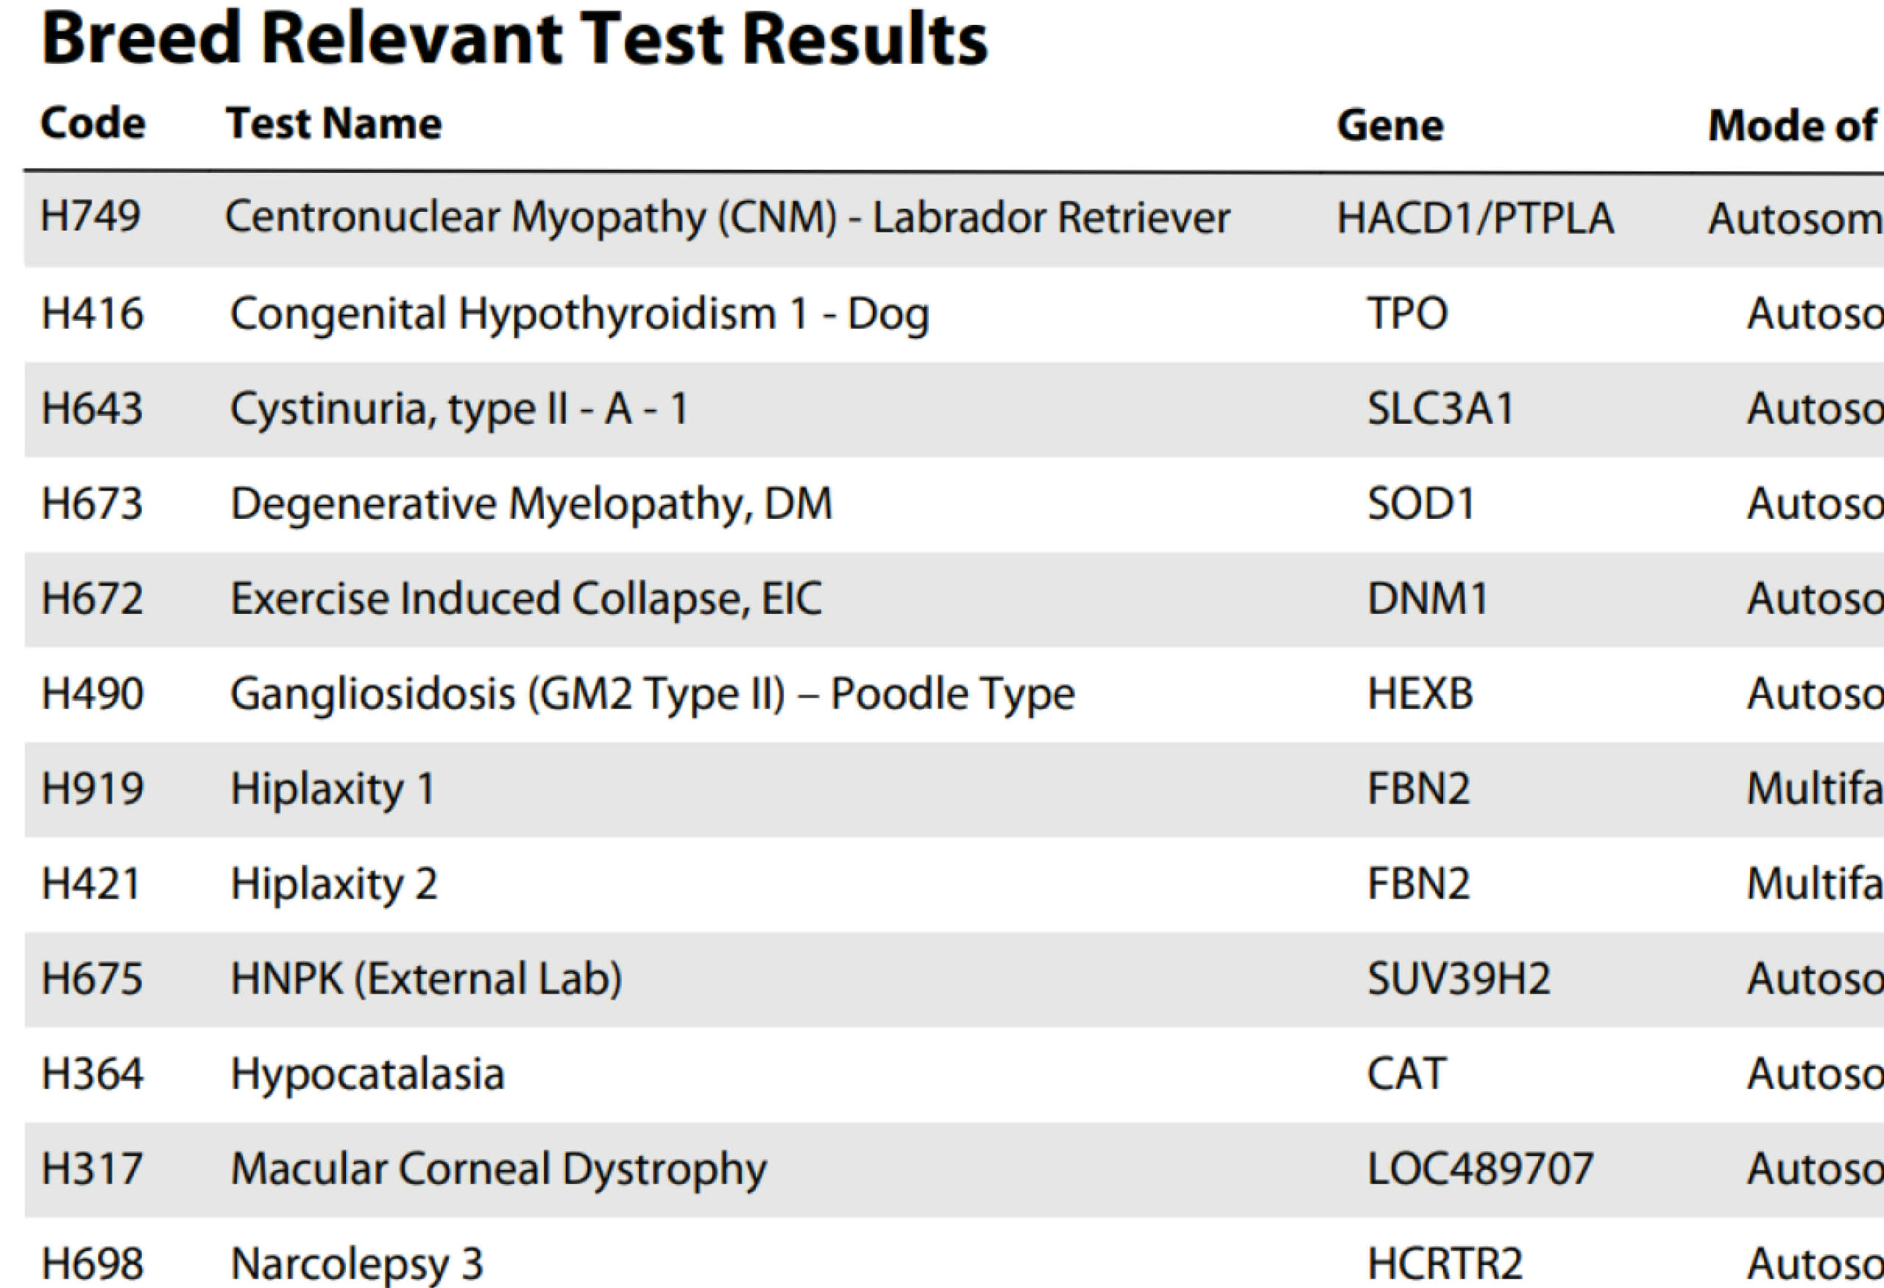1884x1288 pixels.
Task: Click the SLC3A1 gene cell
Action: click(x=1439, y=408)
